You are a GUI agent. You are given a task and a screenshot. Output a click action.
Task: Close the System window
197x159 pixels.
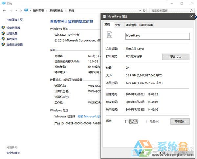[192, 3]
